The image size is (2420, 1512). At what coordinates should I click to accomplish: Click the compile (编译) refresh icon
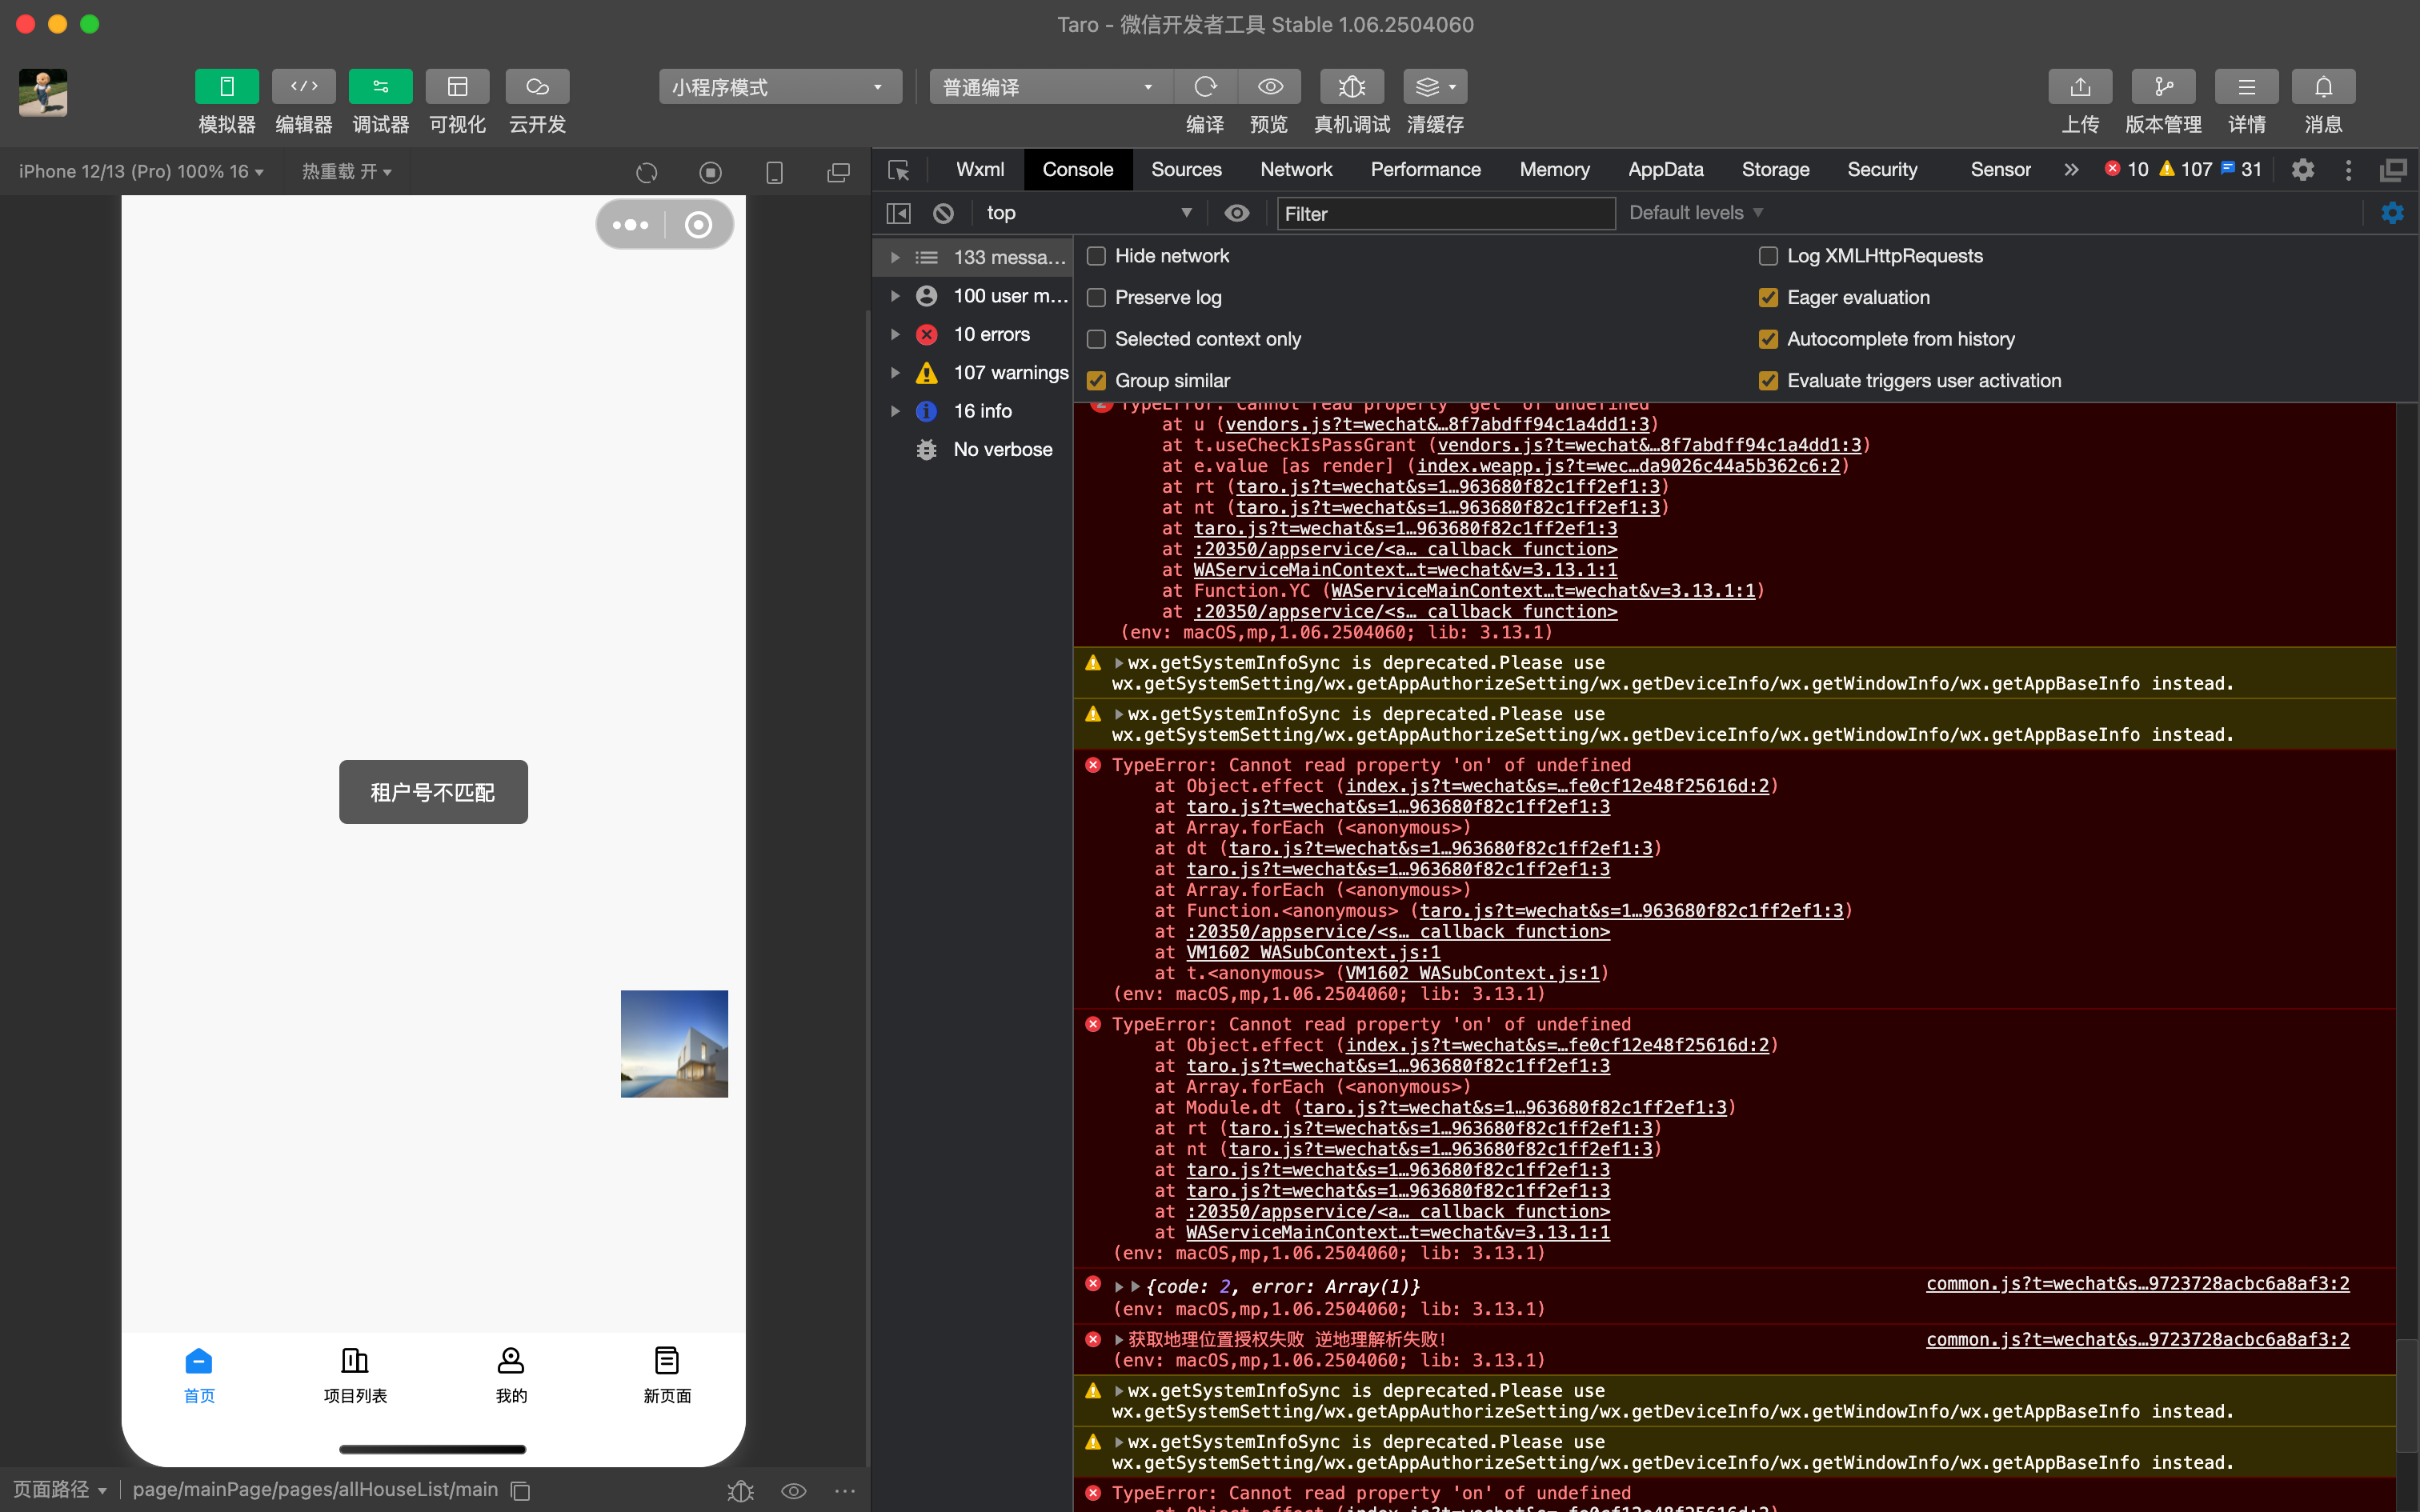pyautogui.click(x=1205, y=87)
